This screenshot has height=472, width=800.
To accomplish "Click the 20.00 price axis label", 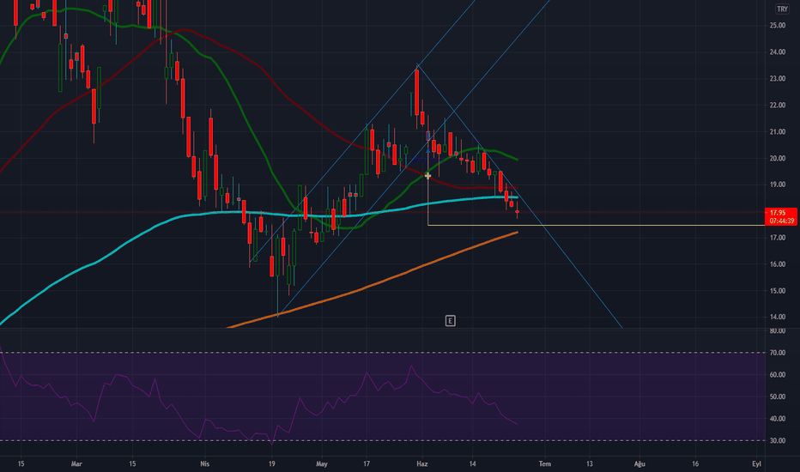I will [778, 158].
